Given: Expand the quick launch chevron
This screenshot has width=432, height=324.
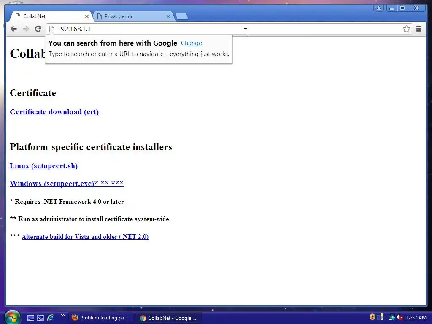Looking at the screenshot, I should tap(63, 316).
